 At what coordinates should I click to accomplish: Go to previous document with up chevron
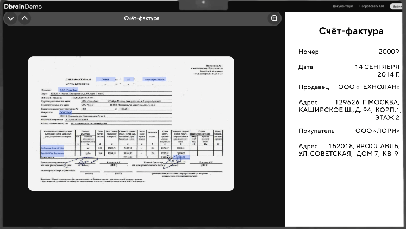click(24, 18)
